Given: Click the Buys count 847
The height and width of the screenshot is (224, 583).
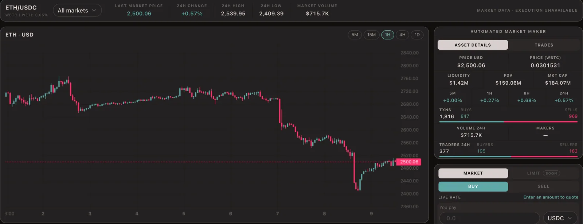Looking at the screenshot, I should coord(465,116).
